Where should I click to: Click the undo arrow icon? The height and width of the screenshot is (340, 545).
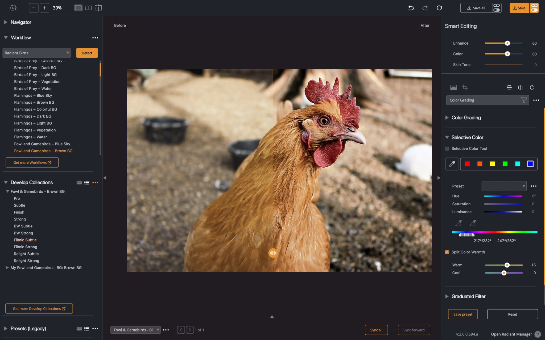pos(411,8)
